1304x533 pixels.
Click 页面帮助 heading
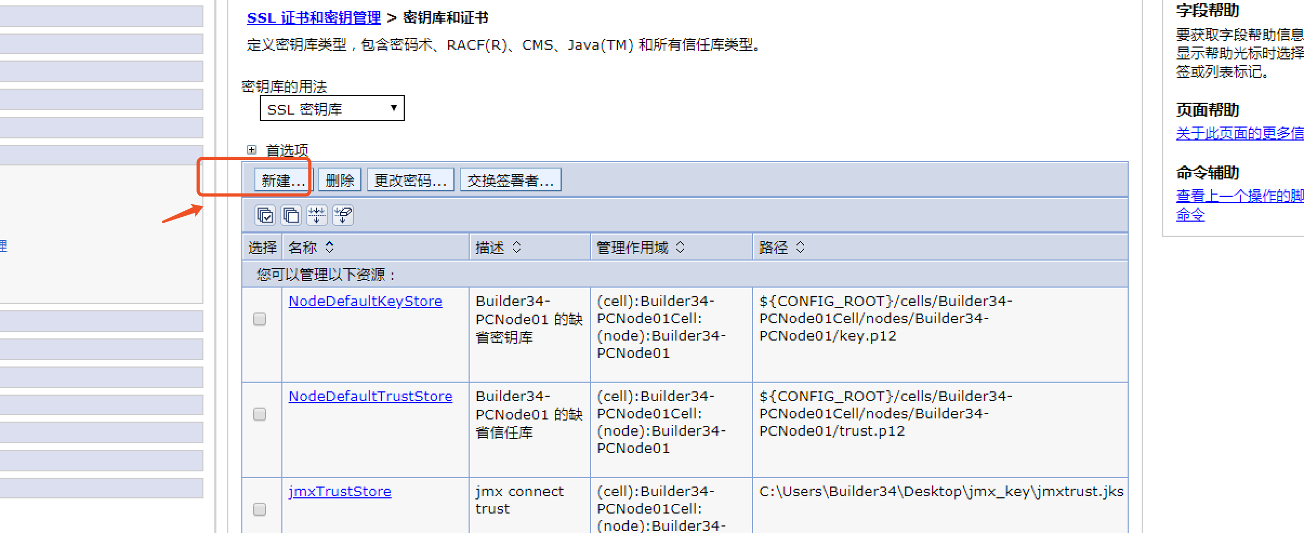pyautogui.click(x=1207, y=110)
